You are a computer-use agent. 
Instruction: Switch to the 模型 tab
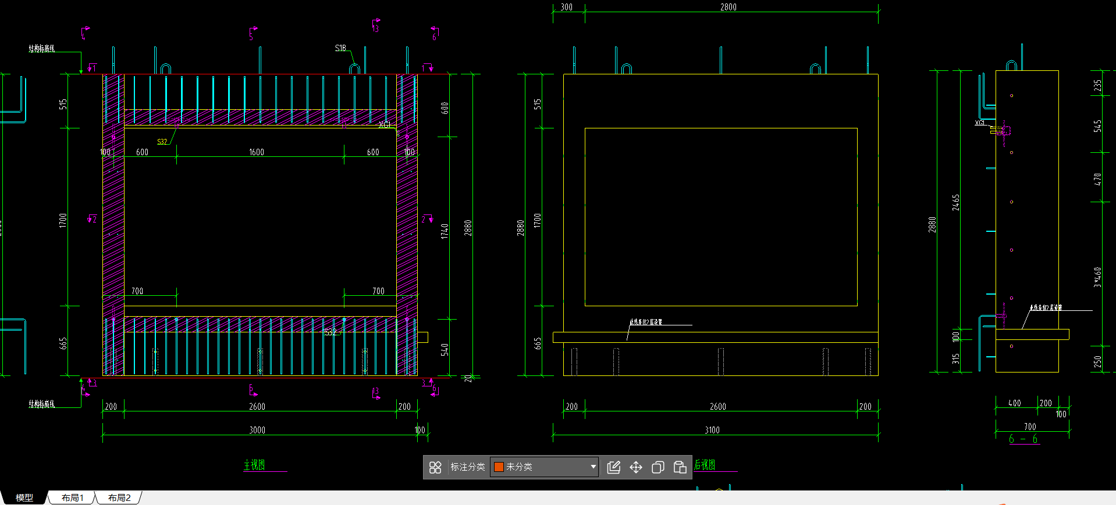pyautogui.click(x=24, y=498)
